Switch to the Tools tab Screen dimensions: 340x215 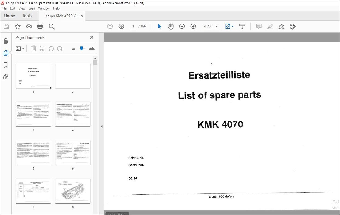(27, 16)
